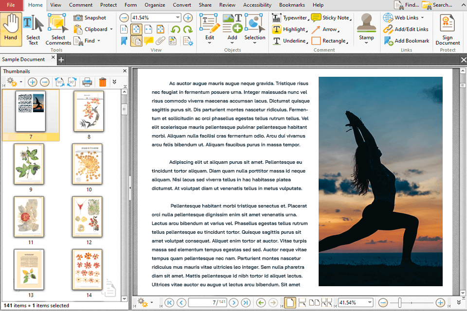Close the Thumbnails pane
Screen dimensions: 467x311
tap(125, 71)
